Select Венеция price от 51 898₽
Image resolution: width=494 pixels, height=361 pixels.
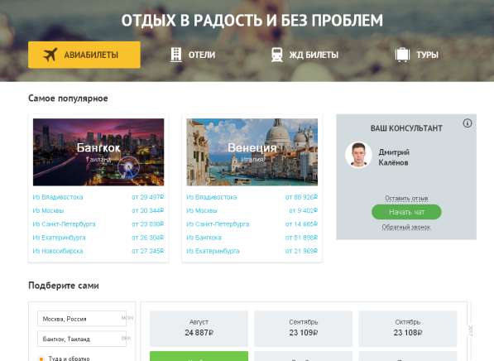pyautogui.click(x=301, y=238)
